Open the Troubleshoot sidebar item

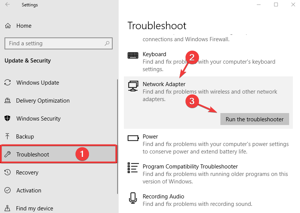click(x=59, y=154)
